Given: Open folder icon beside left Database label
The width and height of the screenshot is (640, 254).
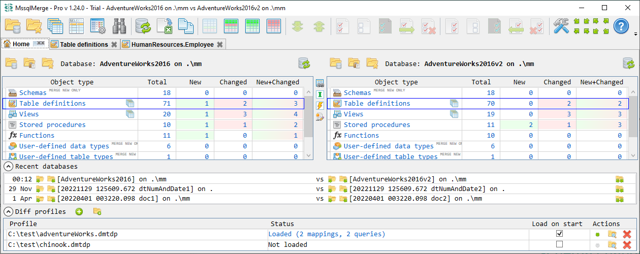Looking at the screenshot, I should [x=11, y=63].
